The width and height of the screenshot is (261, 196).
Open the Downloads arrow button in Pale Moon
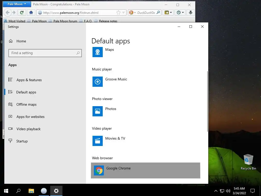point(191,13)
